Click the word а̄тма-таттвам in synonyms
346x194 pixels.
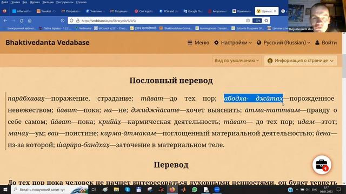(272, 110)
